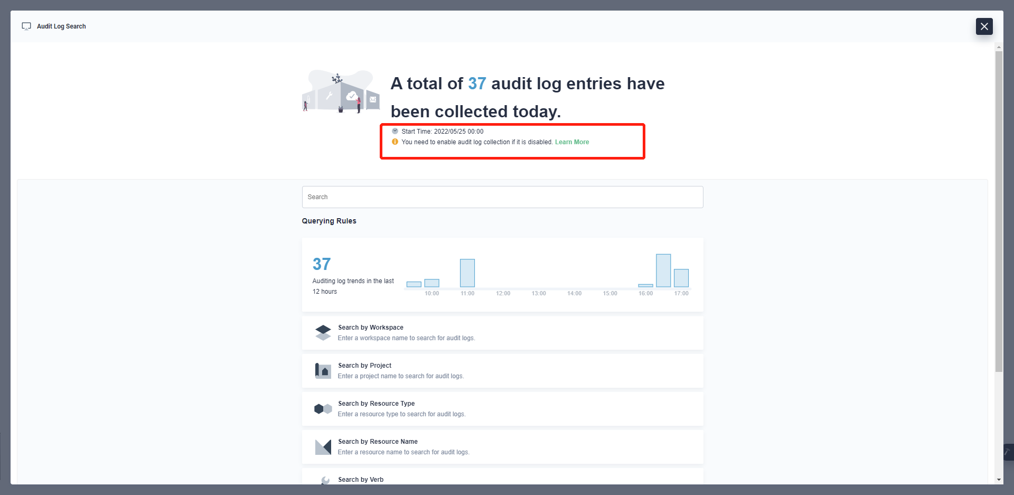Image resolution: width=1014 pixels, height=495 pixels.
Task: Click the clock icon next to Start Time
Action: (395, 131)
